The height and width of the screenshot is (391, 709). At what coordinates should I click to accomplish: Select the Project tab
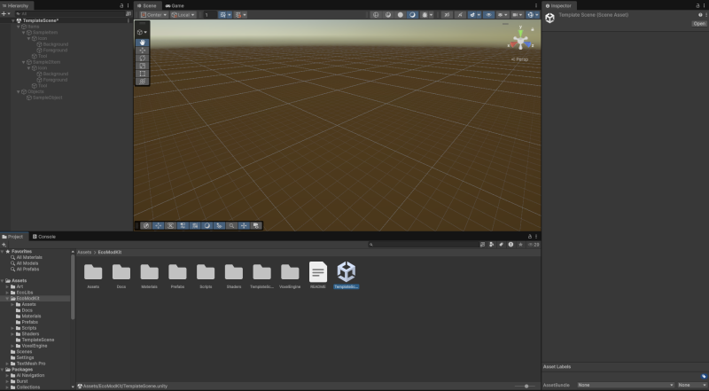pyautogui.click(x=12, y=237)
